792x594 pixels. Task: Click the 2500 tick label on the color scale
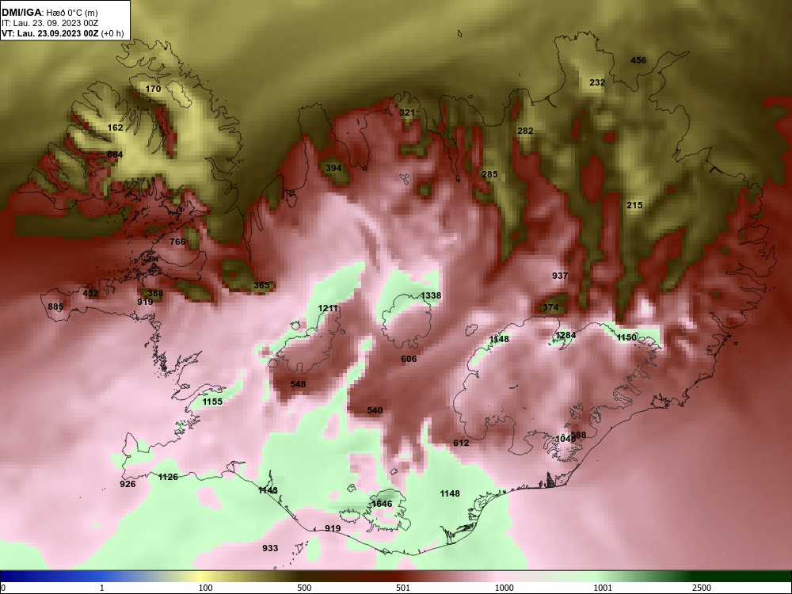coord(702,588)
